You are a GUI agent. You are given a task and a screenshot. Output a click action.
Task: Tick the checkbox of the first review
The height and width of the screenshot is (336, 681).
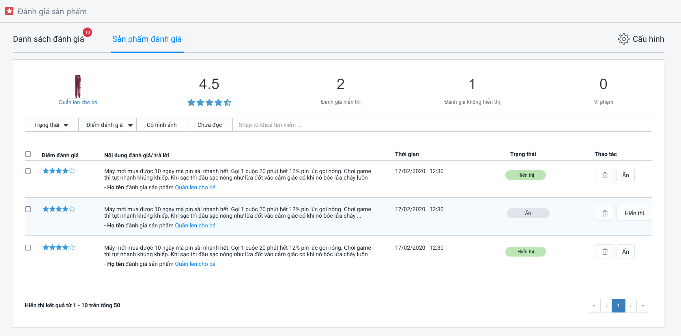(28, 171)
